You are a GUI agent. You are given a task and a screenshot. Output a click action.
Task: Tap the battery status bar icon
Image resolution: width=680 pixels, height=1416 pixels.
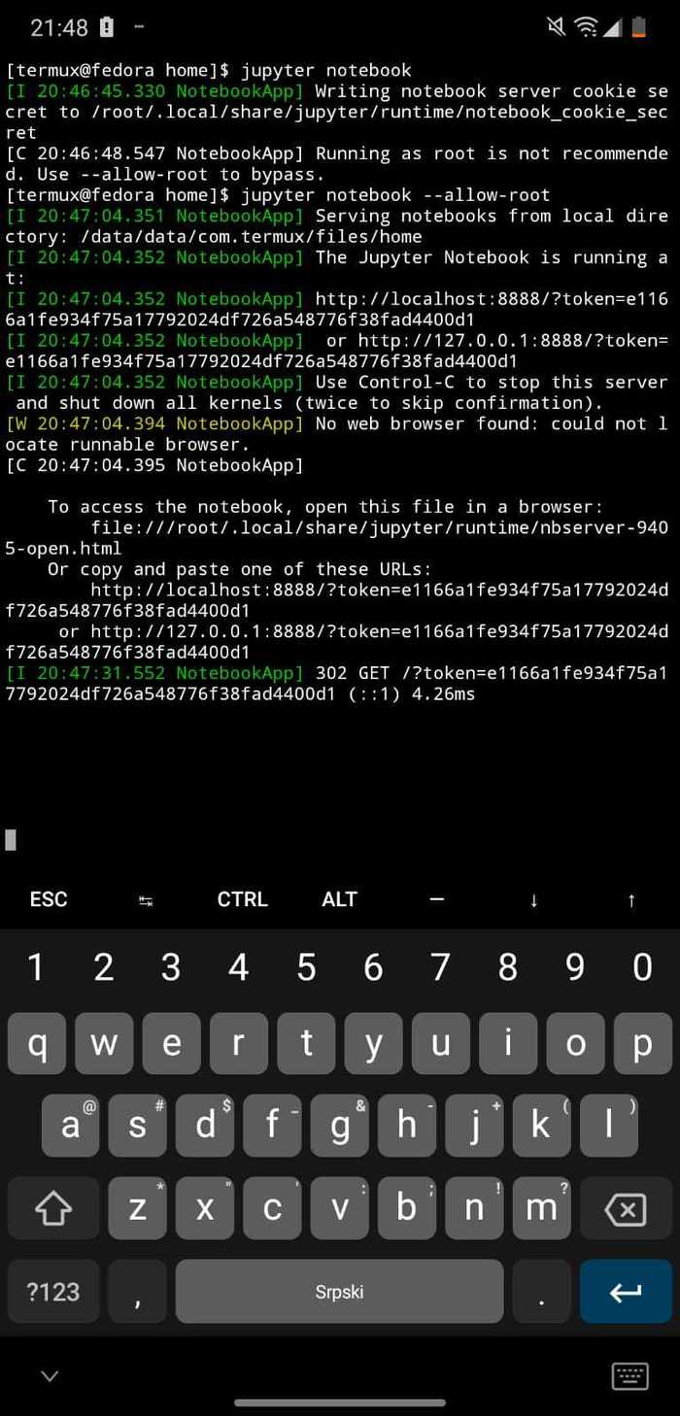tap(638, 27)
